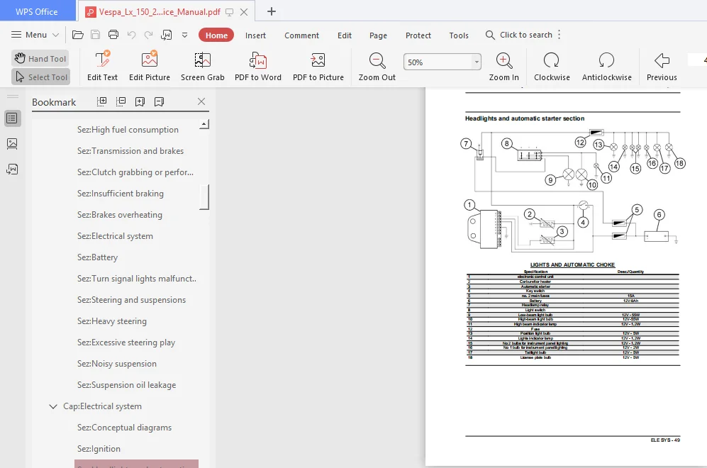Open bookmark Sez:Suspension oil leakage
The width and height of the screenshot is (707, 468).
127,384
